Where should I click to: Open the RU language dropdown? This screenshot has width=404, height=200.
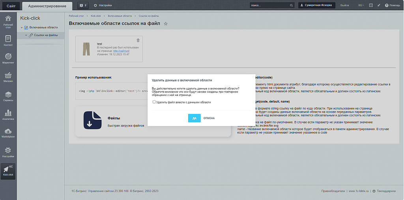pos(361,6)
